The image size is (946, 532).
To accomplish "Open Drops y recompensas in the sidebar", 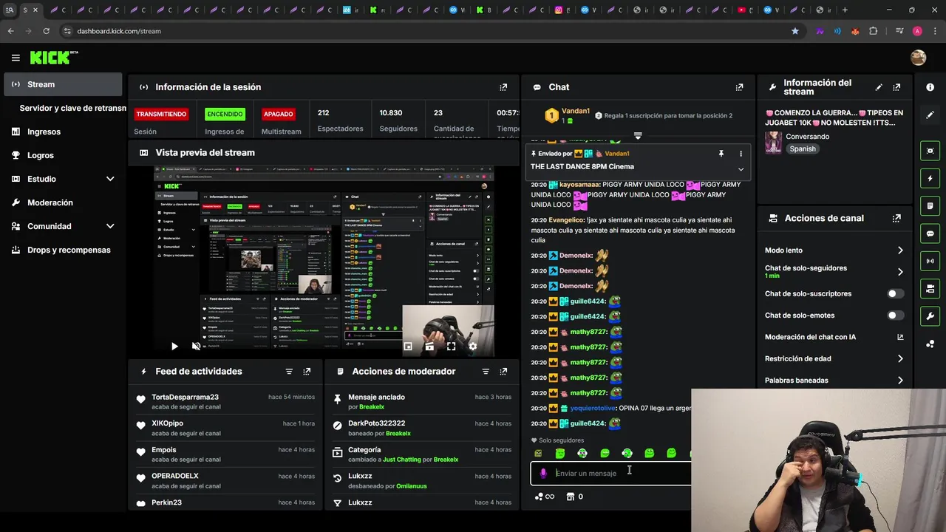I will tap(63, 250).
